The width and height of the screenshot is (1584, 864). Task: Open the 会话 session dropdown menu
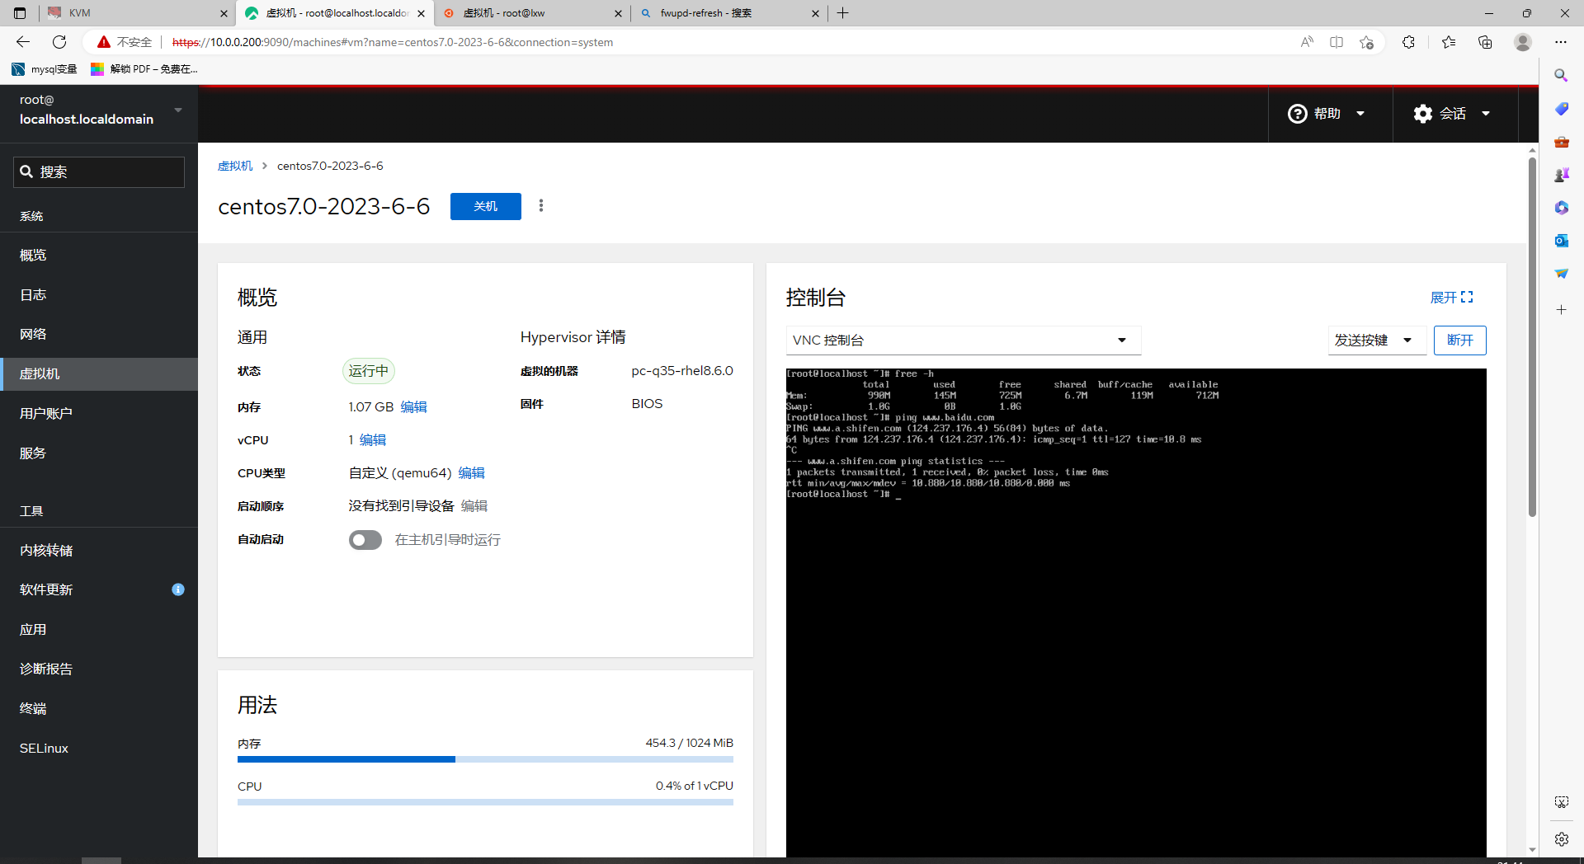(x=1453, y=114)
